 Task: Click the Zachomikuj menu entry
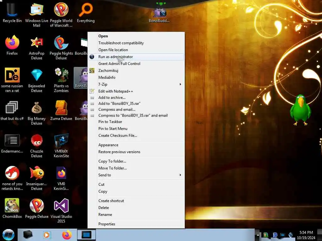pyautogui.click(x=136, y=71)
